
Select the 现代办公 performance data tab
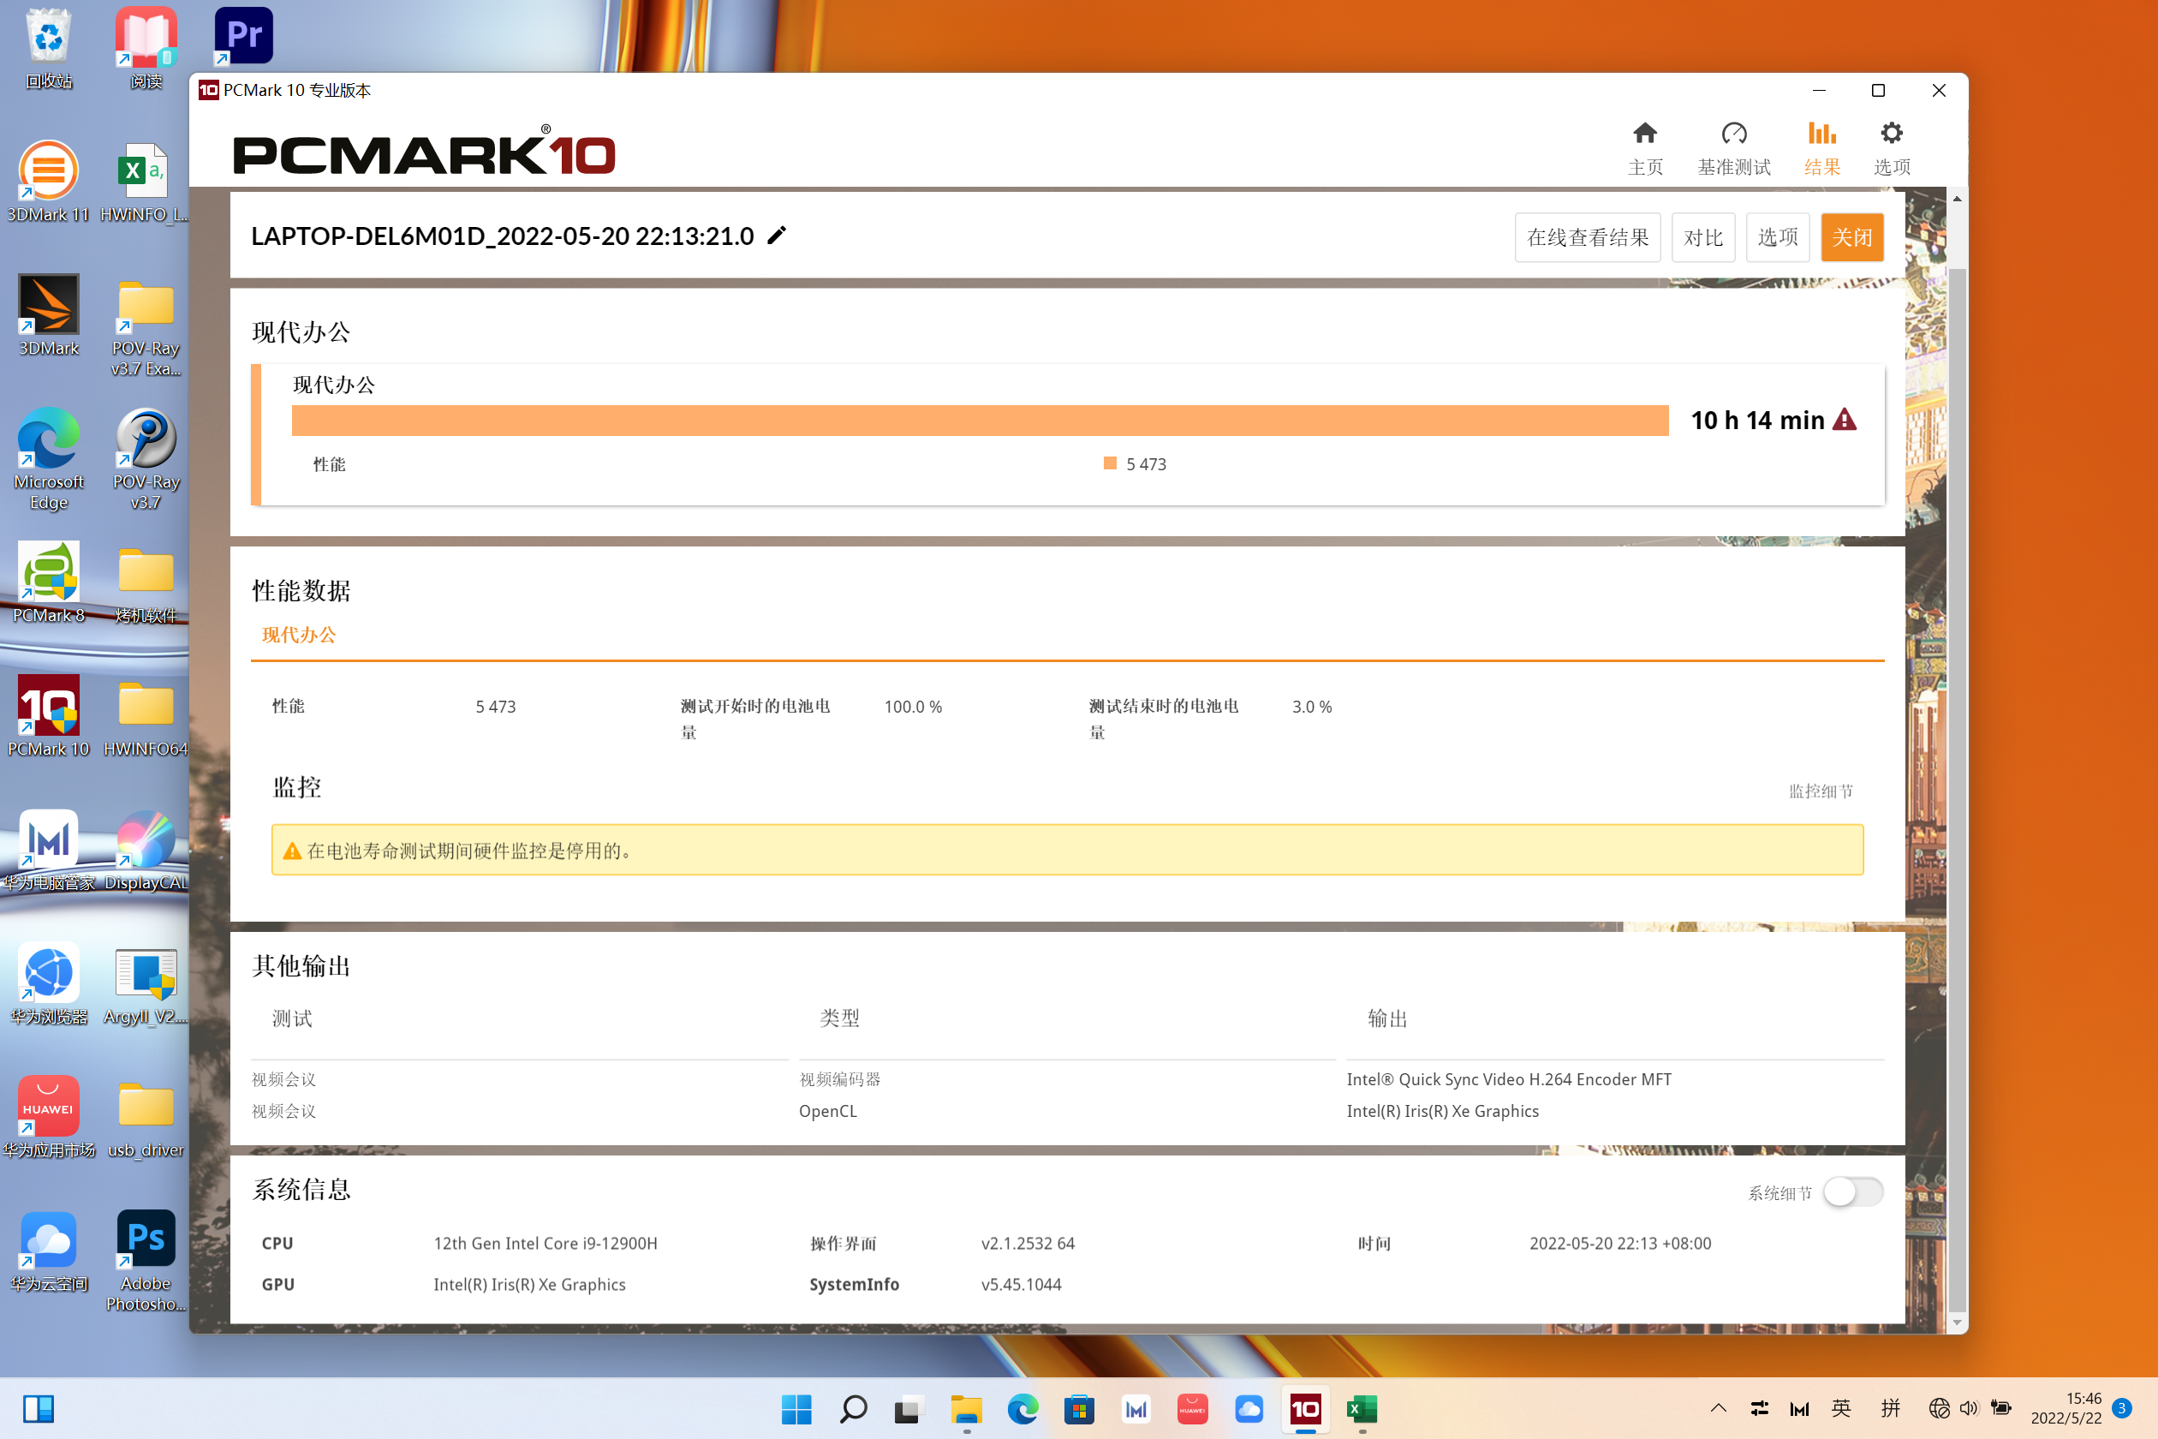[x=299, y=635]
